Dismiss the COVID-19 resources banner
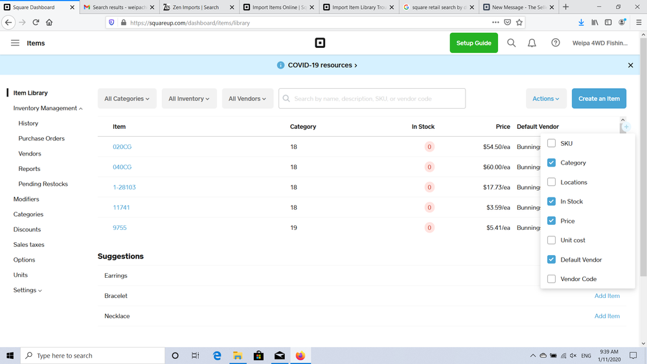Image resolution: width=647 pixels, height=364 pixels. point(630,65)
